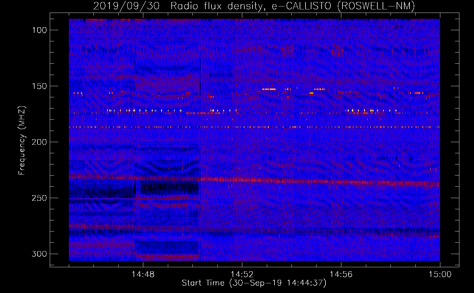Select the 150 frequency tick label
Viewport: 474px width, 293px height.
tap(39, 86)
